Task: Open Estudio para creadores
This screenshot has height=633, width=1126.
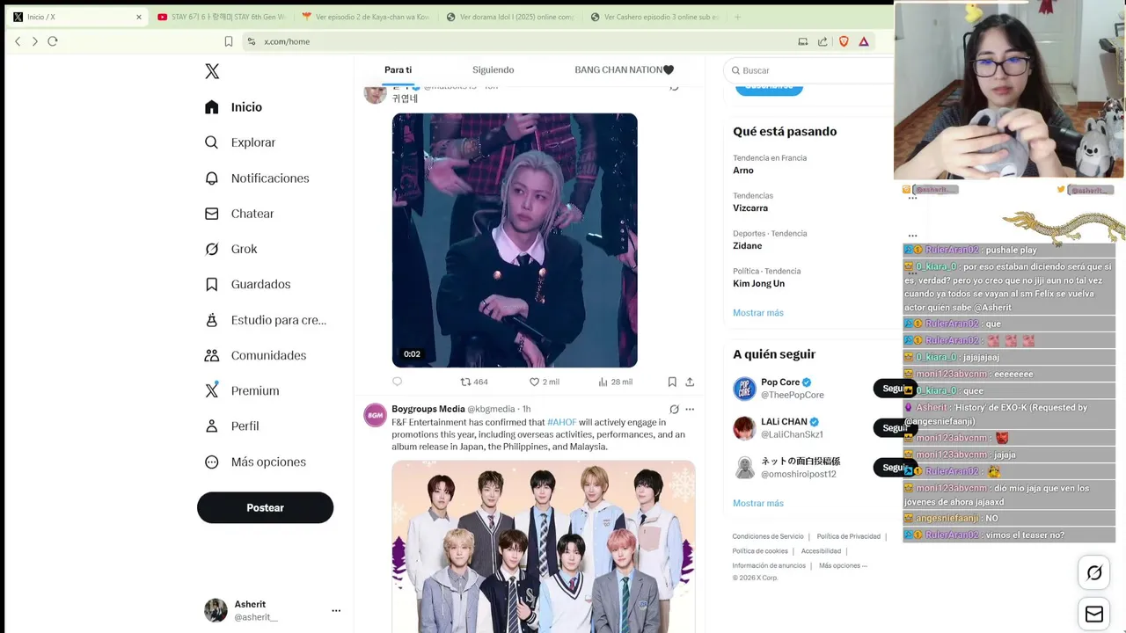Action: 265,320
